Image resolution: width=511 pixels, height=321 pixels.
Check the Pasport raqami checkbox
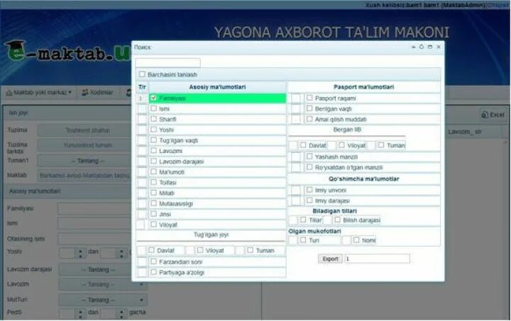[x=309, y=98]
